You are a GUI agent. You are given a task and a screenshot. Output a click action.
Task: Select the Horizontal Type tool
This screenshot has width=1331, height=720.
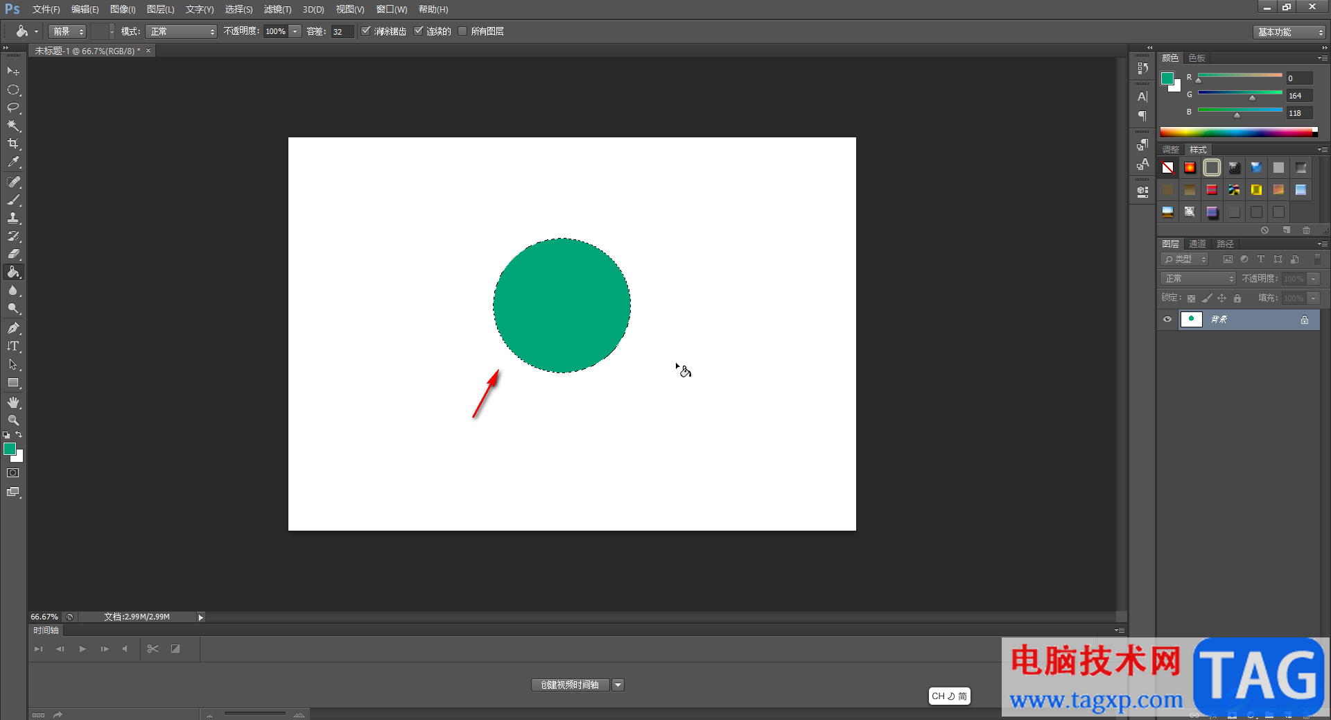13,345
